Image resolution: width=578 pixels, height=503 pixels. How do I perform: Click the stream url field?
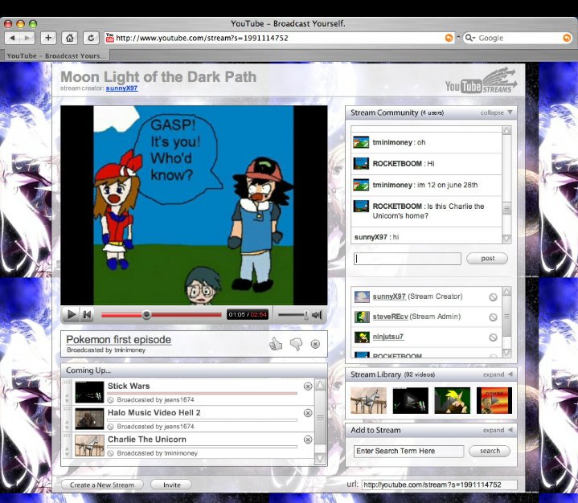(x=440, y=485)
